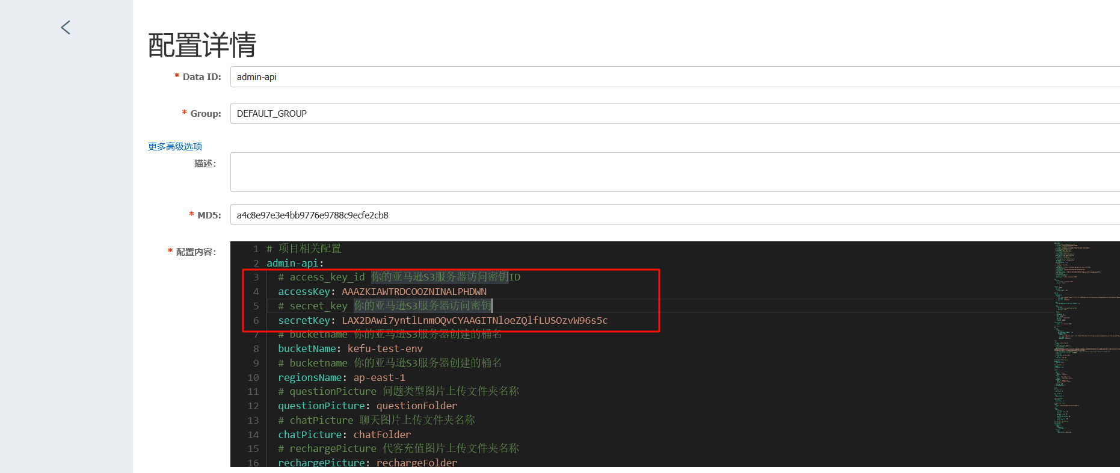The image size is (1120, 473).
Task: Click the admin-api: root key line
Action: tap(295, 264)
